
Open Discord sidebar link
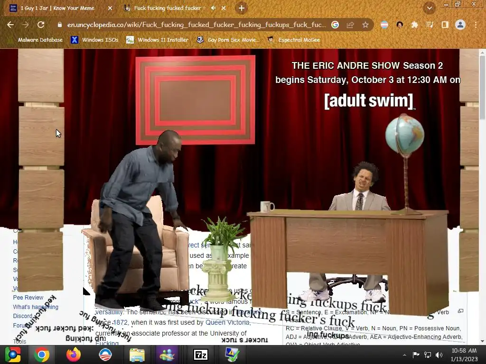[23, 316]
